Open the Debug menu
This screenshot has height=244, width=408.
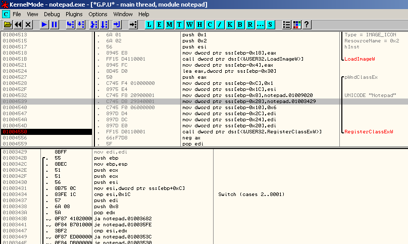coord(52,14)
